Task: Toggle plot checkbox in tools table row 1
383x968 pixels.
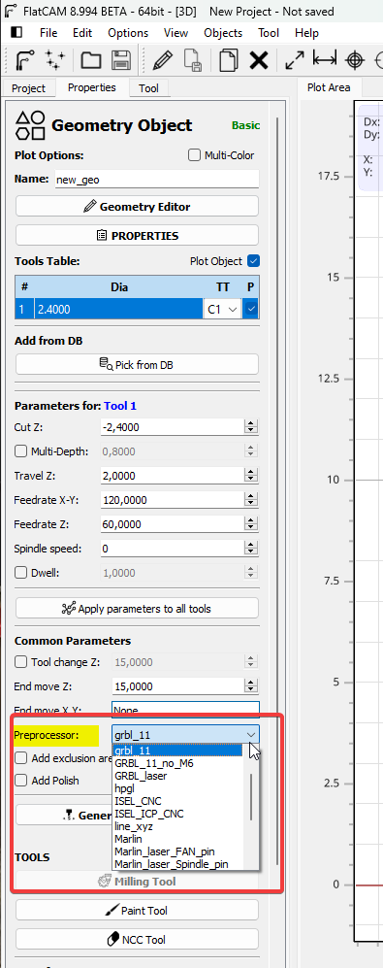Action: [x=250, y=309]
